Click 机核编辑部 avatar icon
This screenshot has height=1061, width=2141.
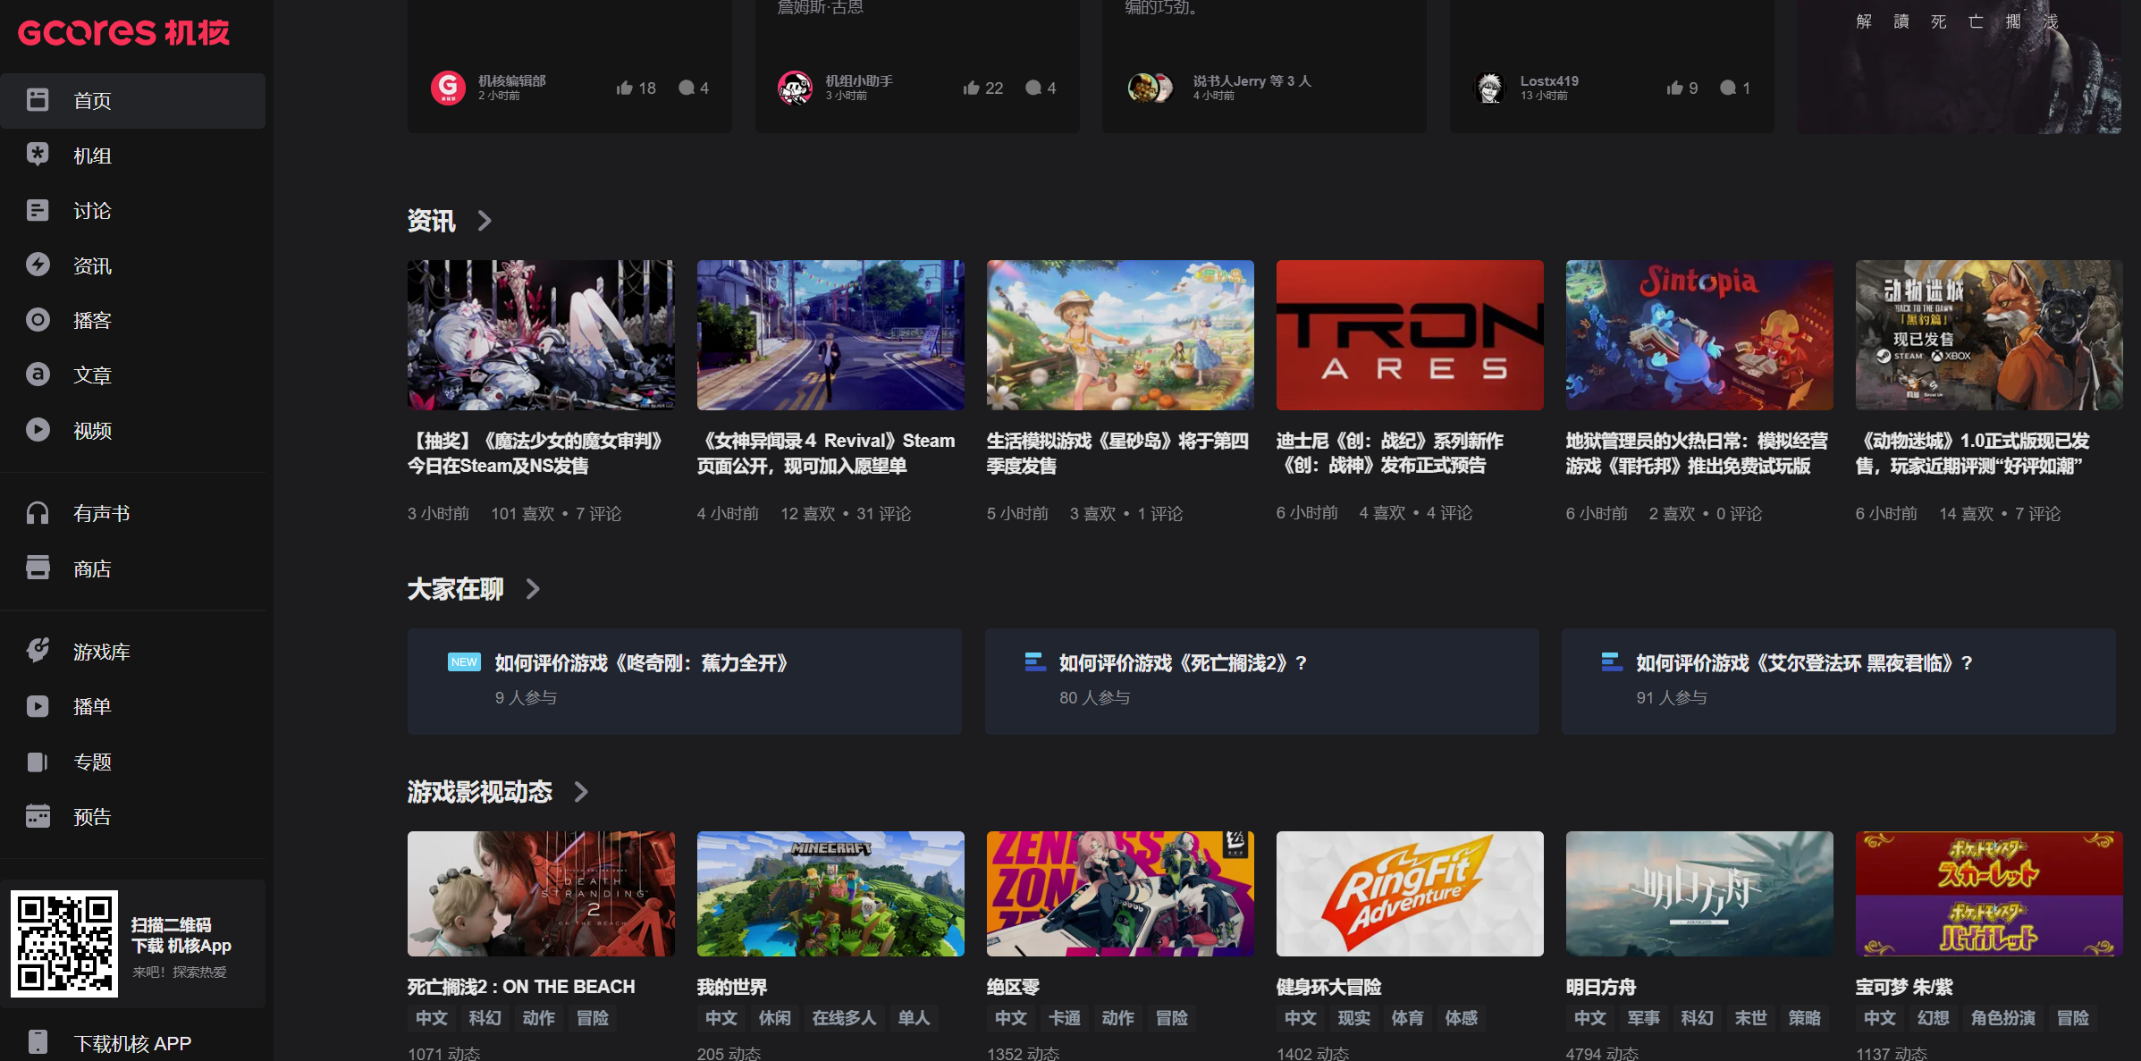coord(448,88)
